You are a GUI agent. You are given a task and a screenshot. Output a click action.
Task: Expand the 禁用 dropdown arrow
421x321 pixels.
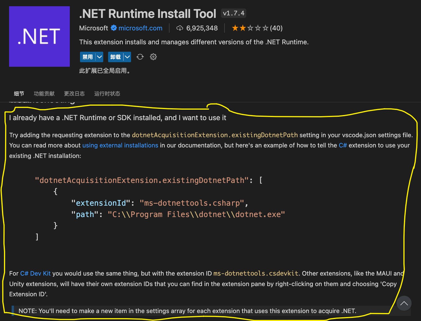coord(99,57)
